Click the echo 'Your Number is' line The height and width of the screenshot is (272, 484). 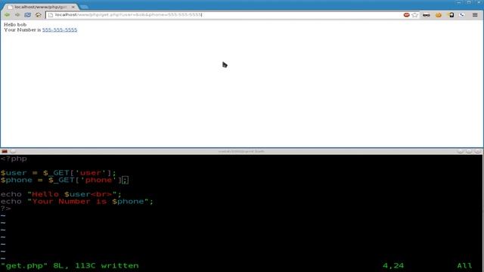point(77,202)
